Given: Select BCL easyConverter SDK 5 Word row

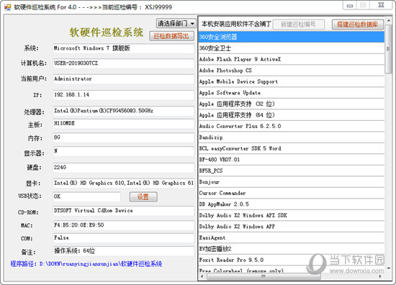Looking at the screenshot, I should click(292, 148).
